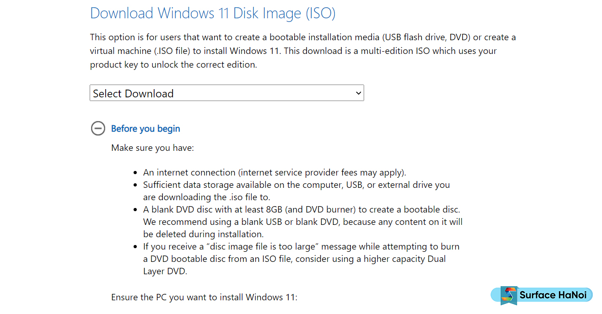Click the A blank DVD disc with at least 8GB line
This screenshot has height=314, width=602.
point(301,210)
